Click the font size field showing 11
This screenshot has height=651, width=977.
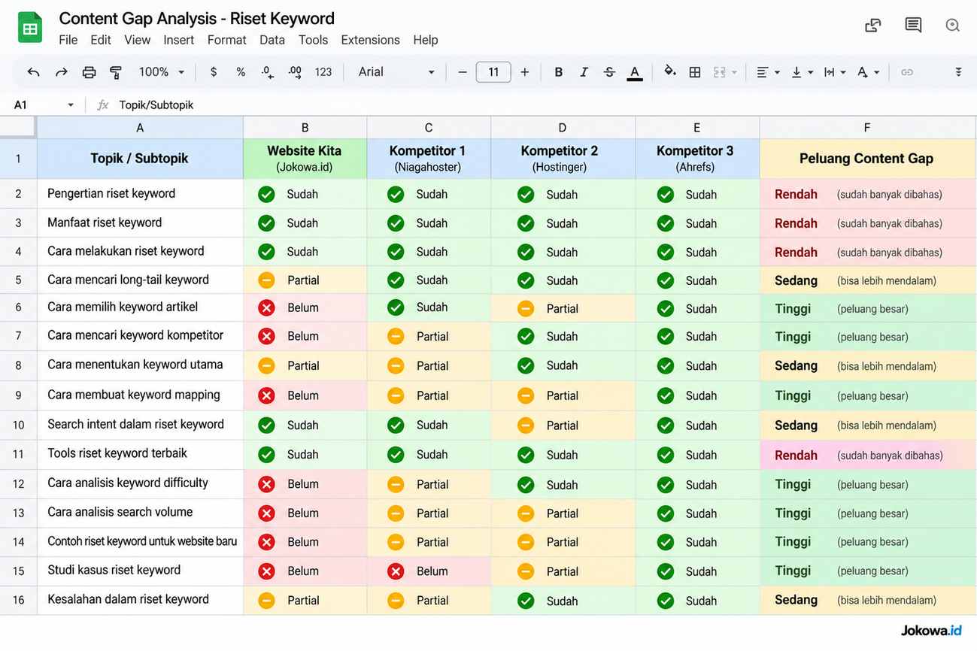[x=493, y=72]
